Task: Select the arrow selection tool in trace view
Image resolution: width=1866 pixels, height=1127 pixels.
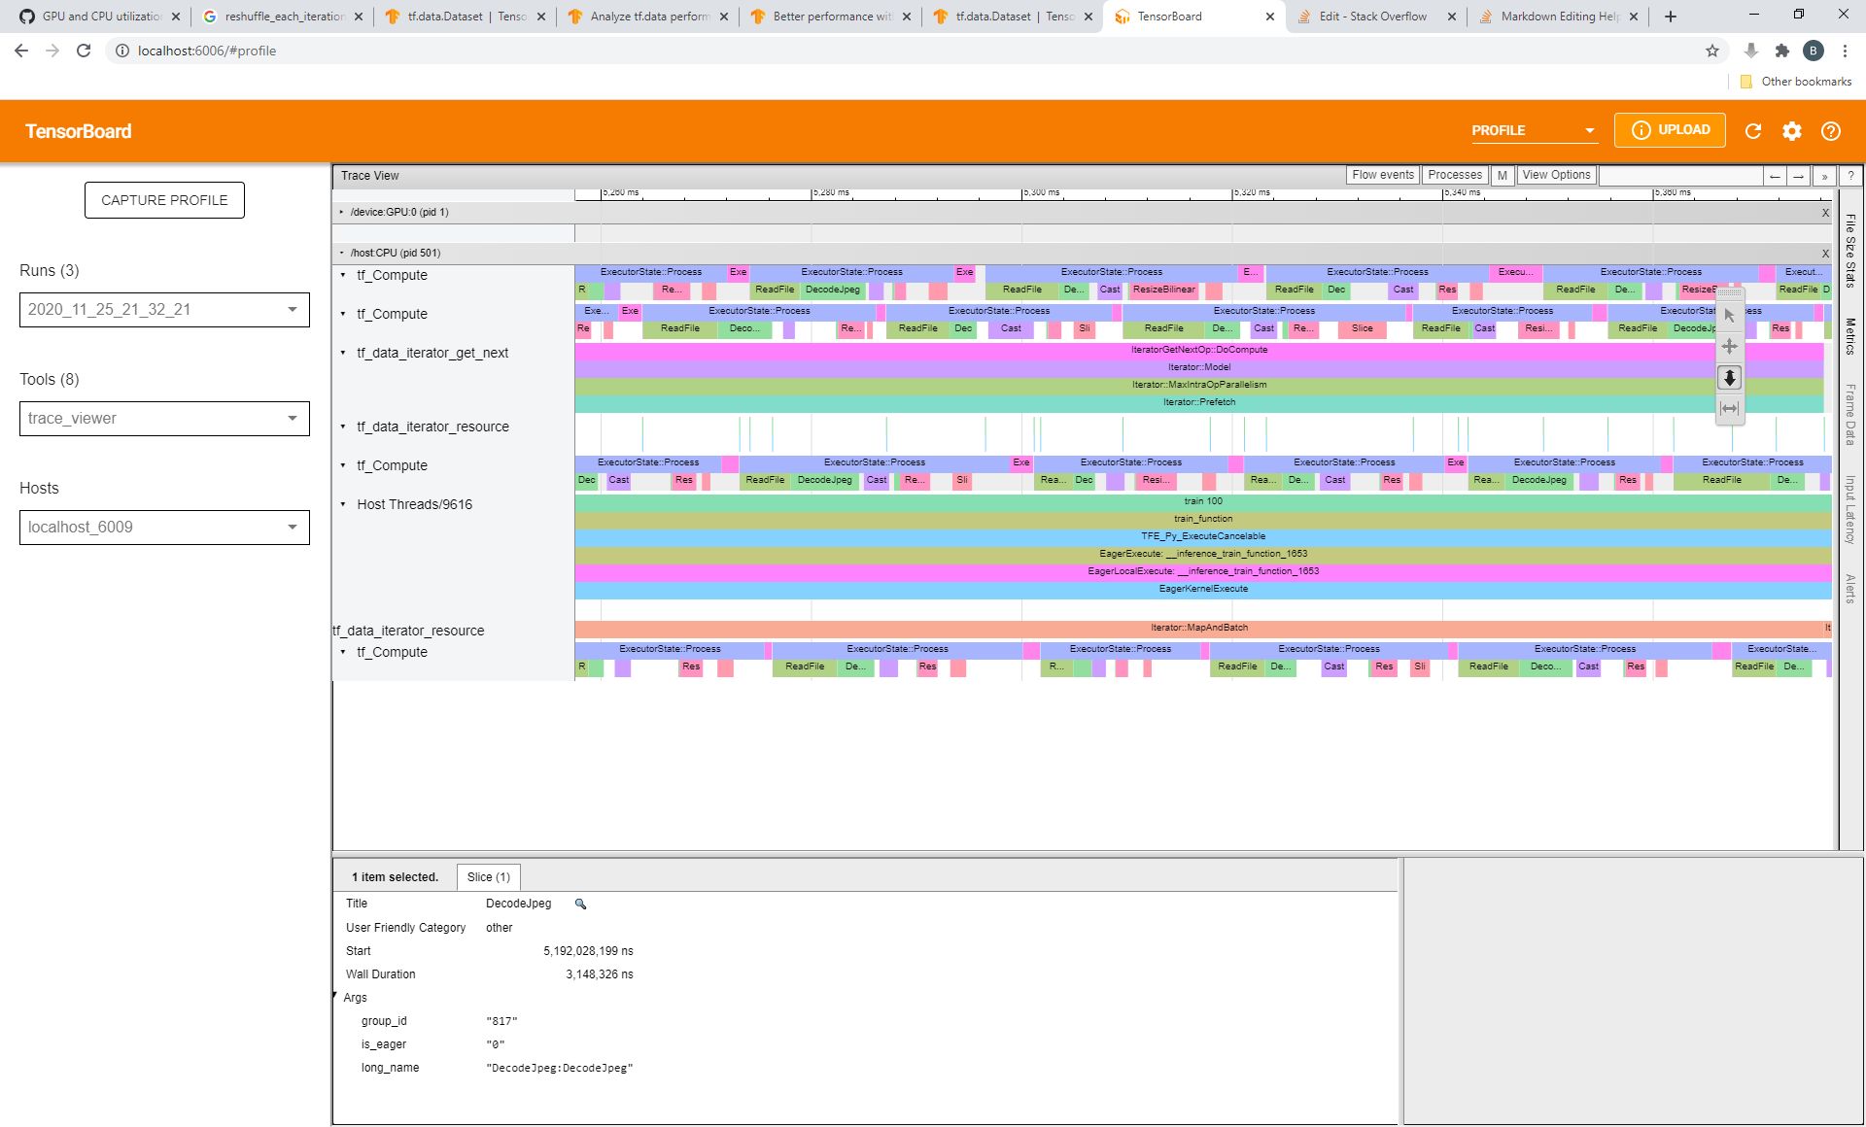Action: click(x=1730, y=315)
